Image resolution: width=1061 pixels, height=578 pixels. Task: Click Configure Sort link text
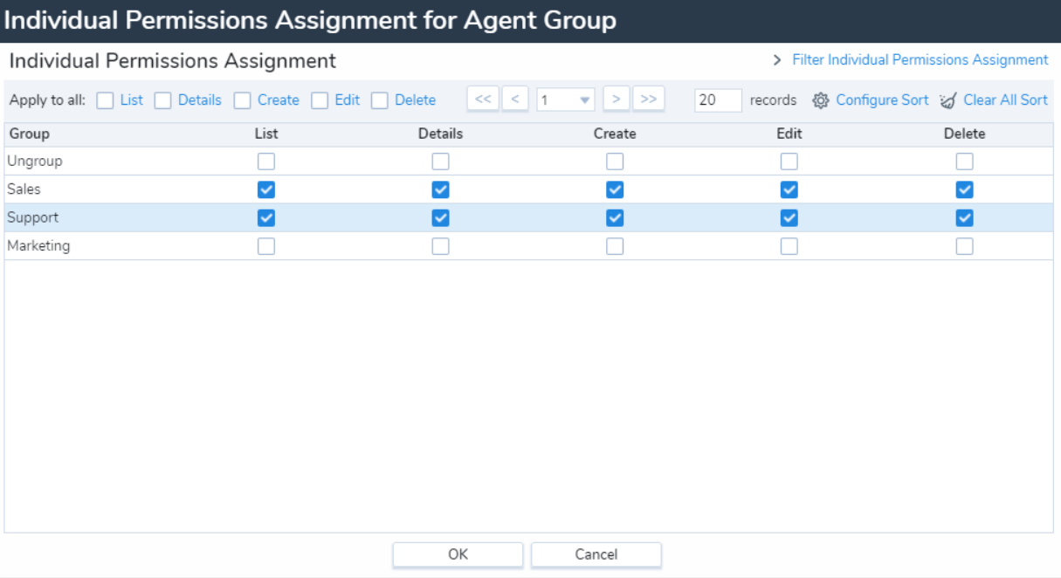882,100
